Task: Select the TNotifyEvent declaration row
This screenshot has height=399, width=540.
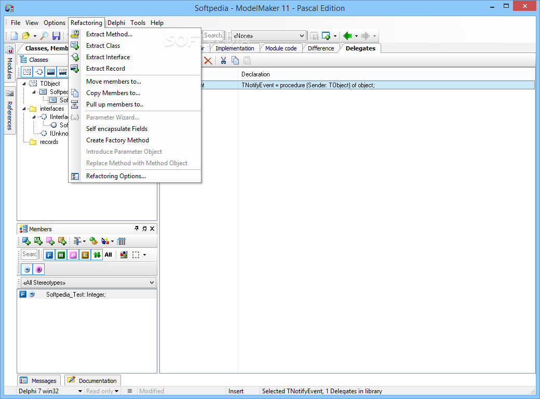Action: tap(347, 85)
